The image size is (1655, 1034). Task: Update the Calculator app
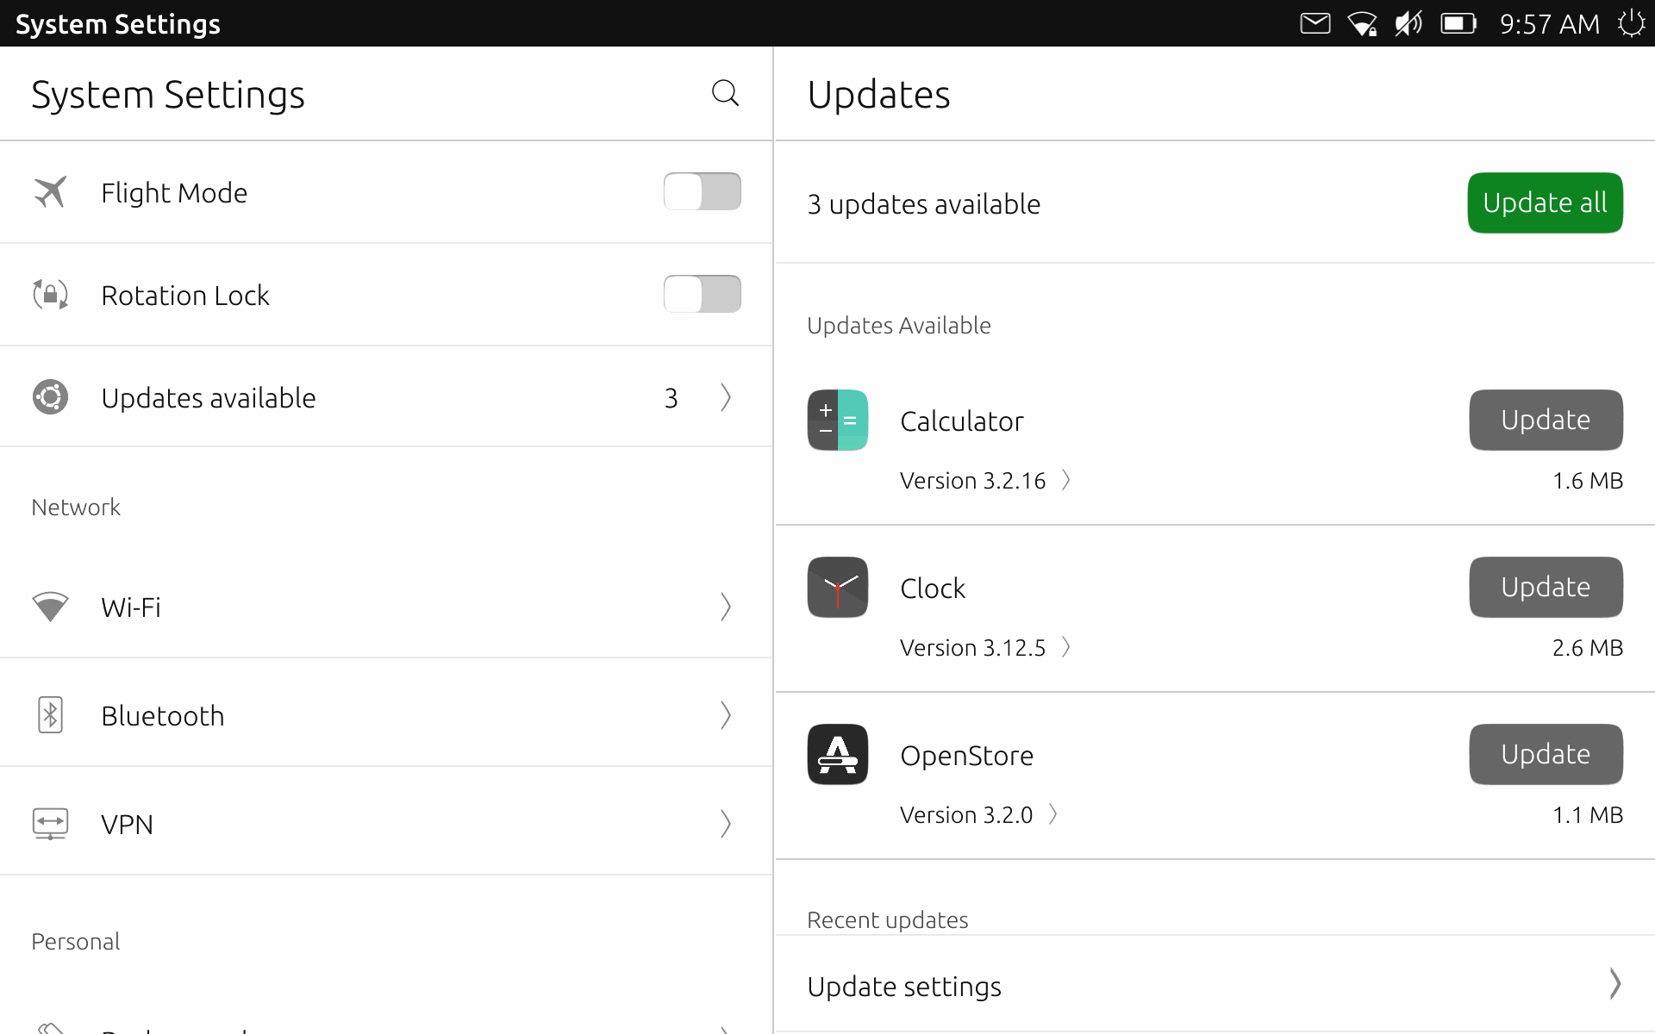click(1546, 420)
